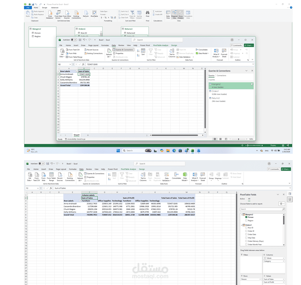Switch to Data View in Power Pivot
This screenshot has width=301, height=285.
pyautogui.click(x=168, y=15)
